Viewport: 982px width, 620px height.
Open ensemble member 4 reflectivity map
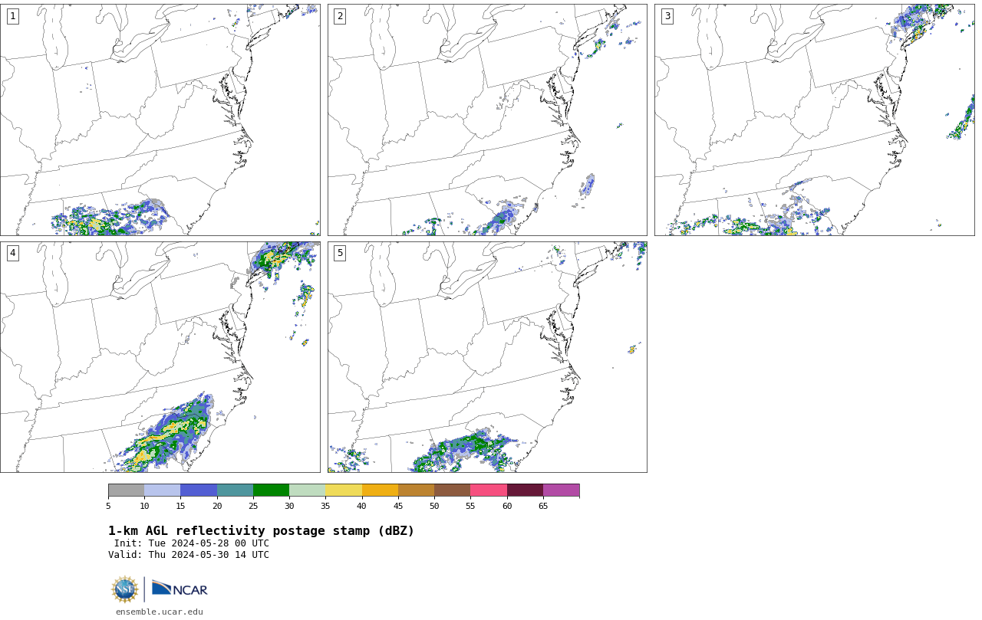(x=160, y=357)
